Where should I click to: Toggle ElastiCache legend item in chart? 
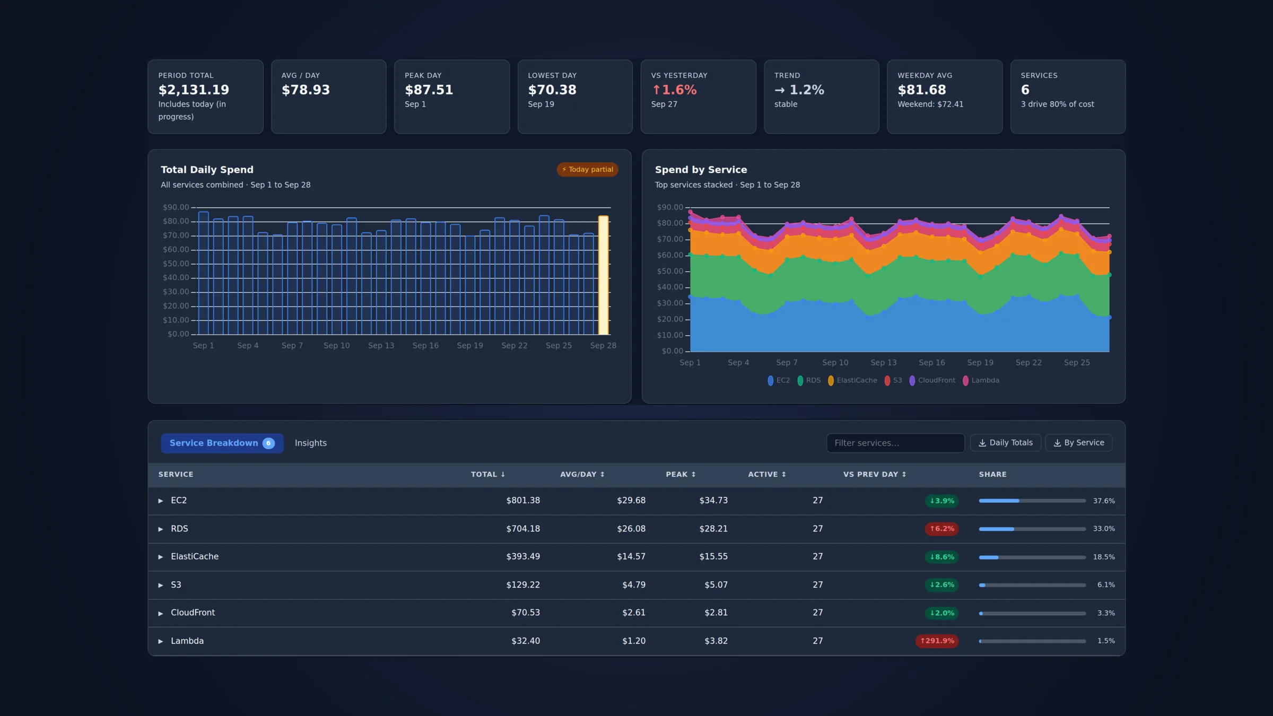pos(852,380)
